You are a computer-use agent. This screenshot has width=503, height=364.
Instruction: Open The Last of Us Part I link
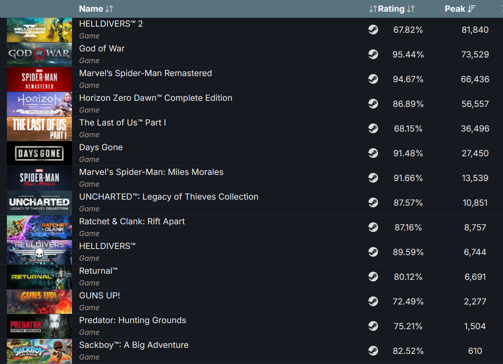pos(122,123)
